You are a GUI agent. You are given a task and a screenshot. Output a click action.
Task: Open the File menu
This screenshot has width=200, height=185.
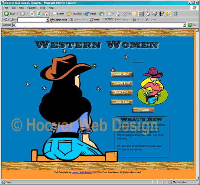pos(7,8)
